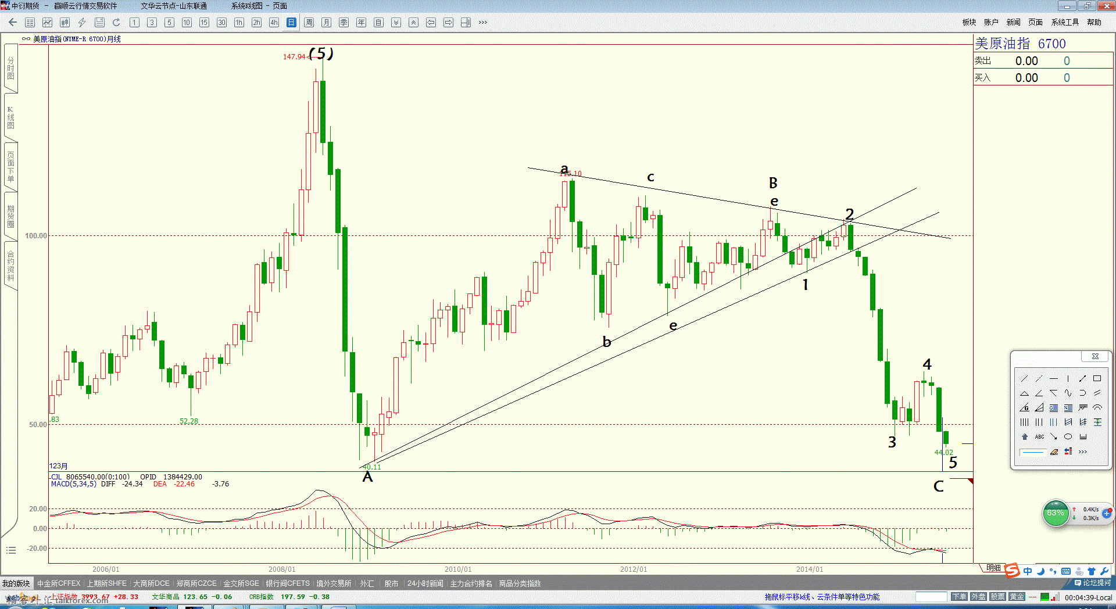Click the lightning quick-order icon
This screenshot has height=609, width=1116.
click(82, 22)
